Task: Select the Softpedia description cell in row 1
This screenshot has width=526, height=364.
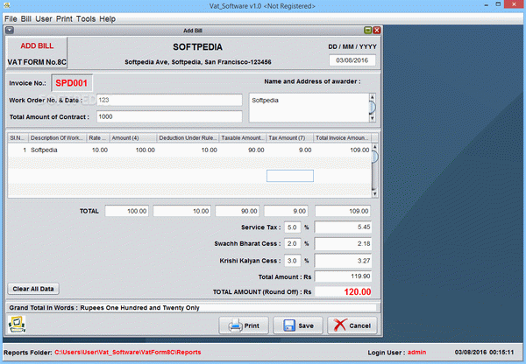Action: (57, 150)
